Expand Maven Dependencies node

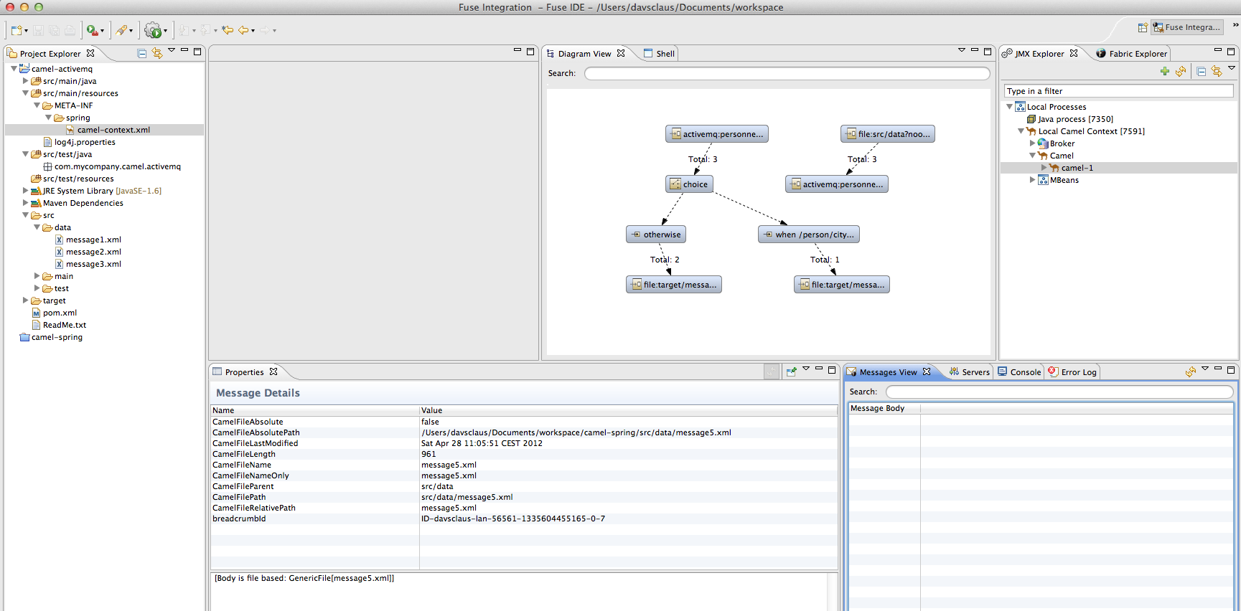point(25,203)
